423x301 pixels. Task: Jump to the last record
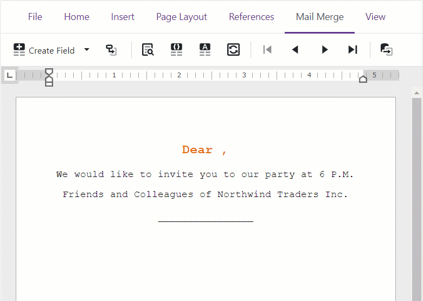tap(353, 50)
